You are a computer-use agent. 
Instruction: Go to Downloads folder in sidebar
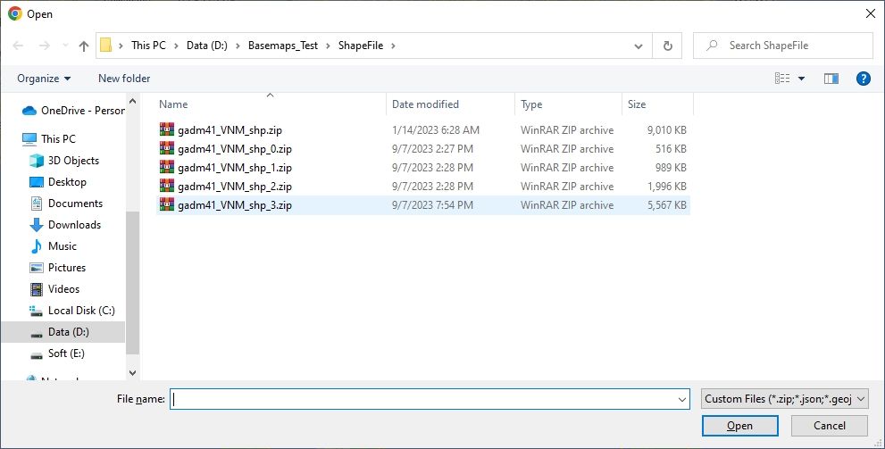point(74,225)
